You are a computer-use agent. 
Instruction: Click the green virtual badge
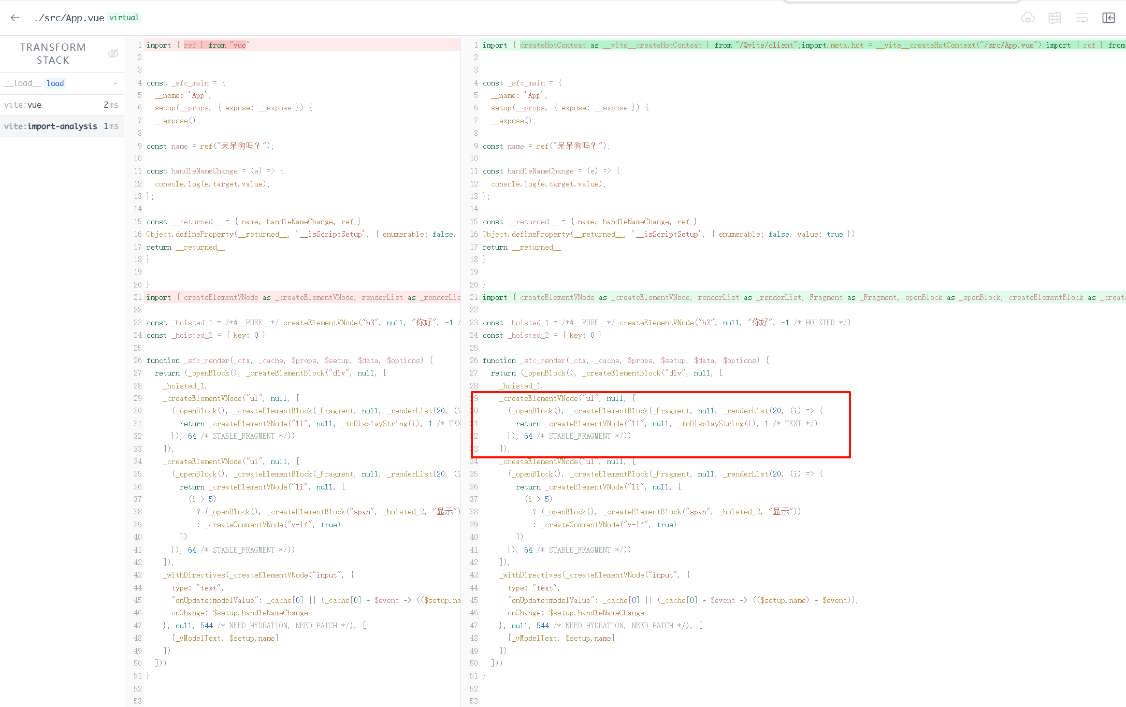(124, 18)
